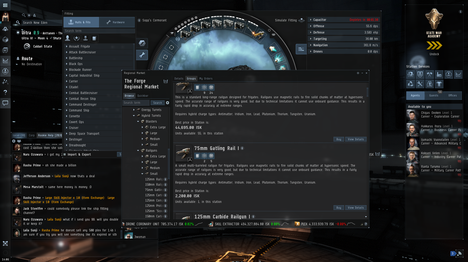Expand the Energy Turrets market group

(x=134, y=110)
